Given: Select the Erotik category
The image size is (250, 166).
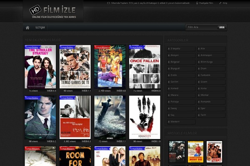Looking at the screenshot, I should click(x=181, y=75).
